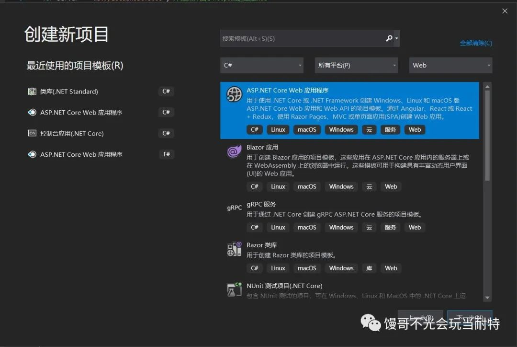Click the purple Blazor 应用 icon
Screen dimensions: 517x347
(x=234, y=151)
